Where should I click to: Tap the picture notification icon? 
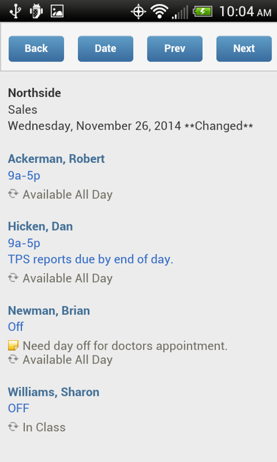click(x=57, y=11)
